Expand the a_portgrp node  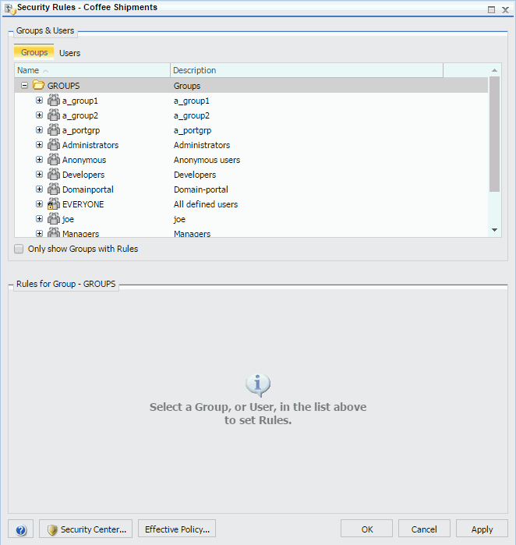[39, 130]
